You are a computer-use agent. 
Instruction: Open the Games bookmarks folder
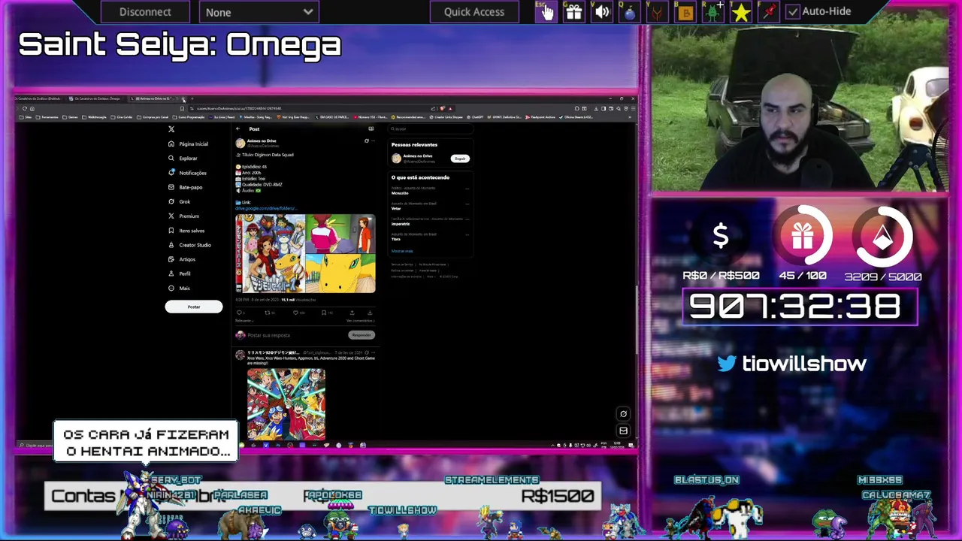(x=71, y=117)
